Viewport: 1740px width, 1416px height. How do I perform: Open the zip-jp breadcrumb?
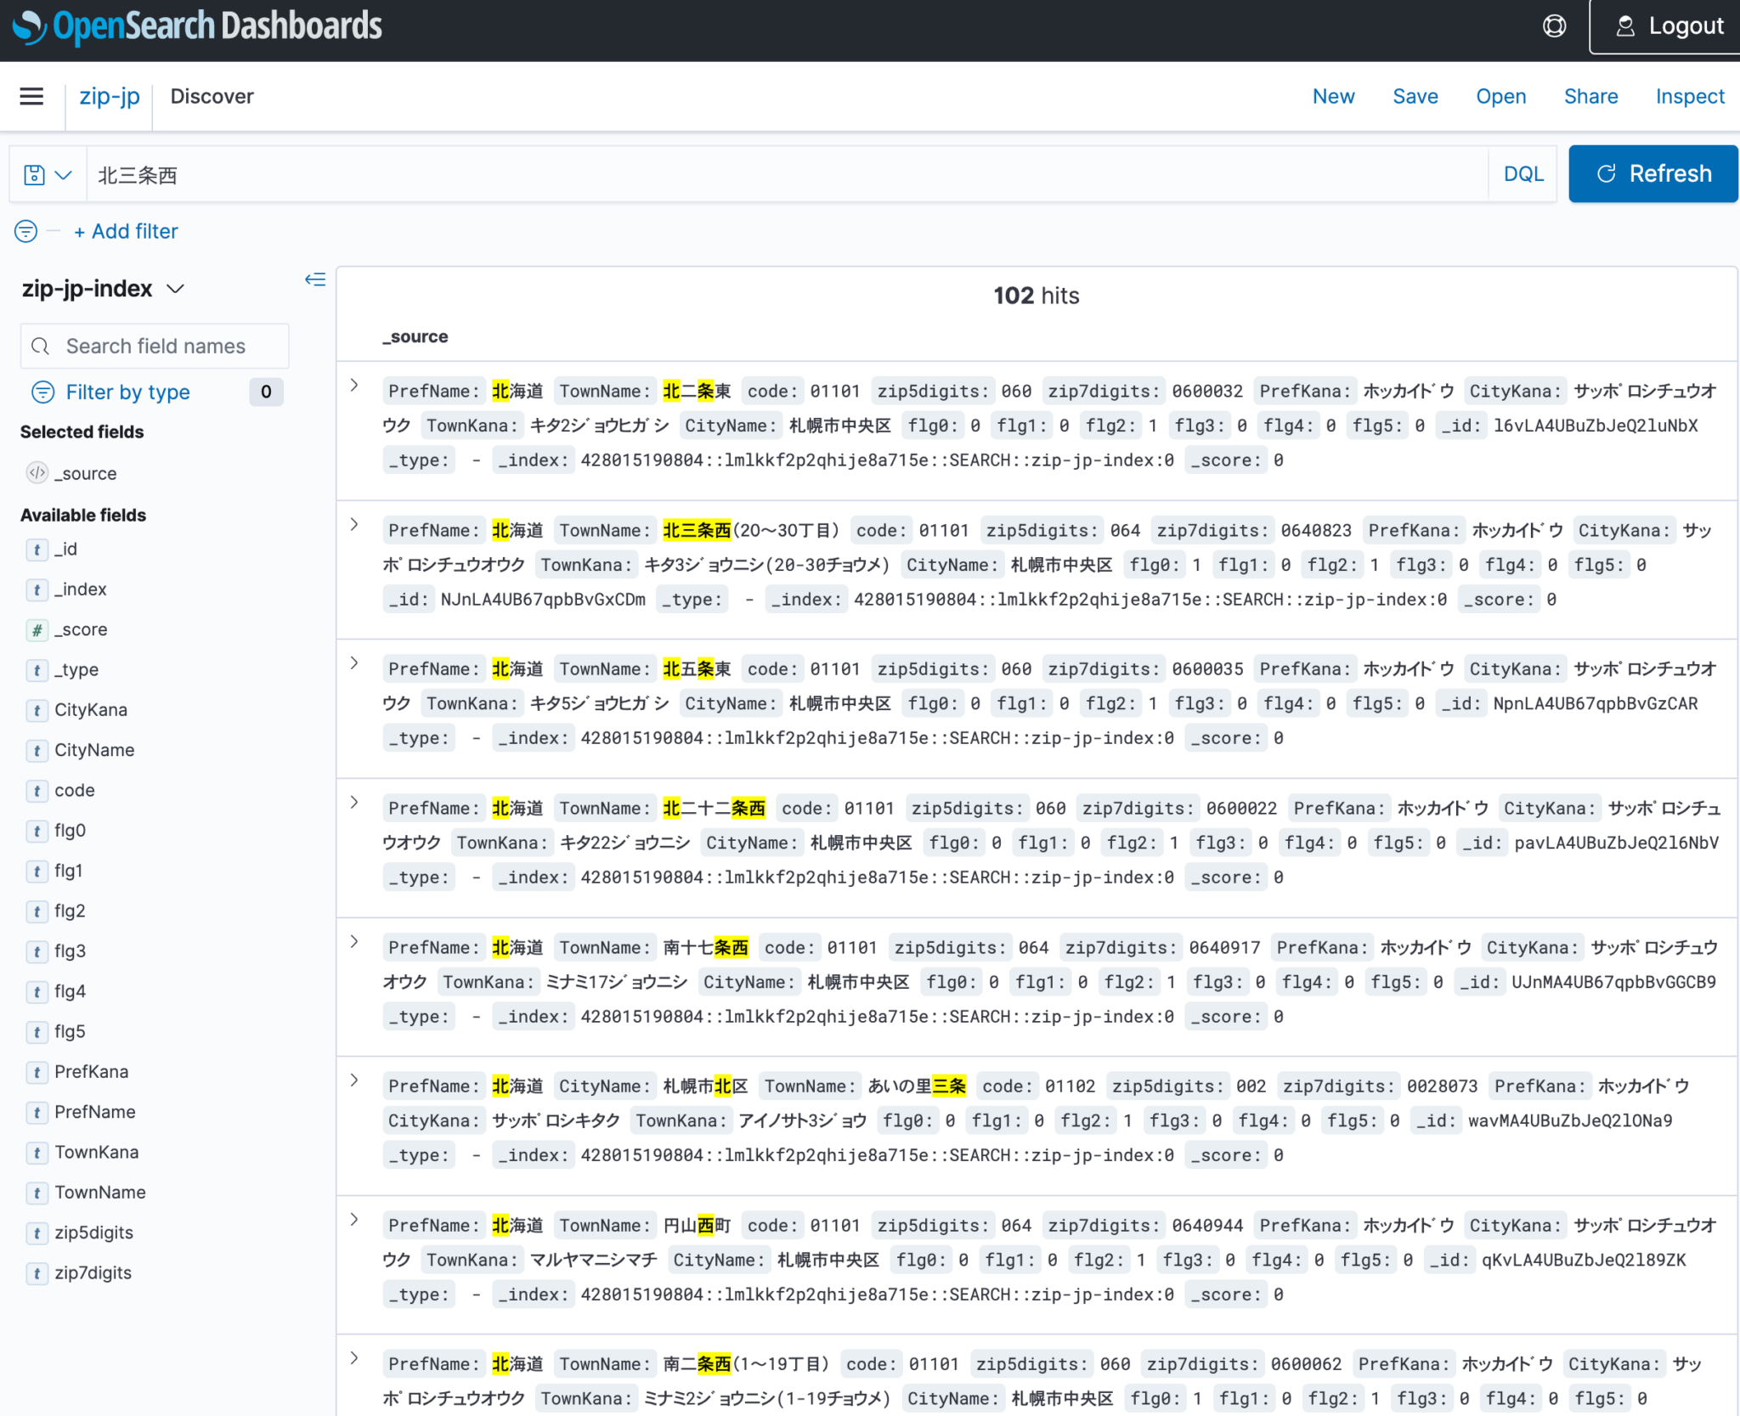point(109,96)
